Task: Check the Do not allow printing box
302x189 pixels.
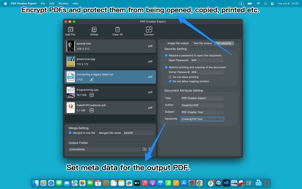Action: [x=170, y=77]
